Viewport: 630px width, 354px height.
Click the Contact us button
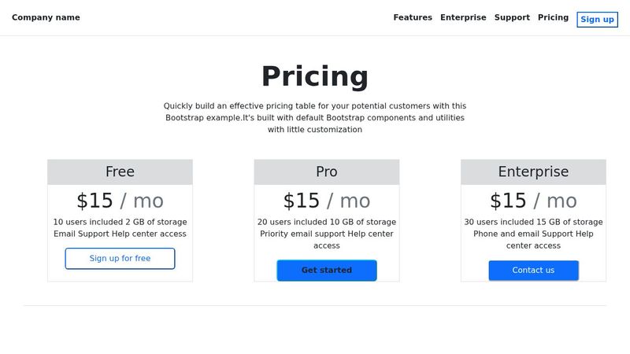tap(533, 270)
